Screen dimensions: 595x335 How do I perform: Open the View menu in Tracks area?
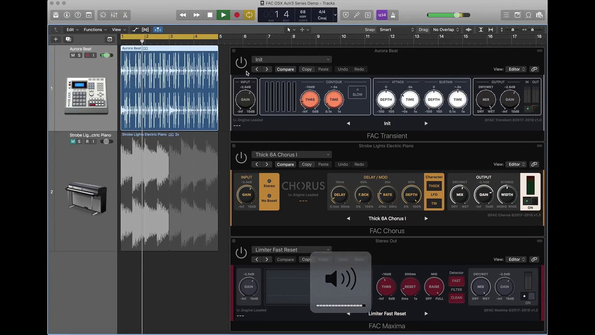[119, 29]
